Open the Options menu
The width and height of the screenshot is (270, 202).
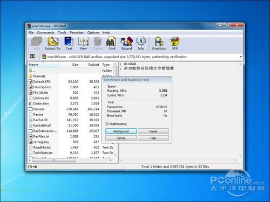click(x=93, y=32)
